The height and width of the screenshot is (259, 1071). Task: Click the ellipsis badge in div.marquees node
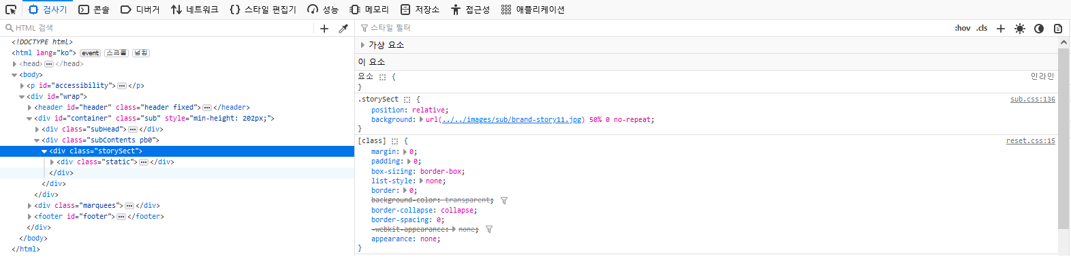(129, 206)
